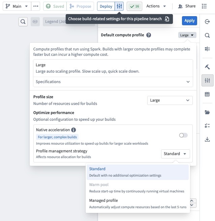Click the Saved status button

55,6
